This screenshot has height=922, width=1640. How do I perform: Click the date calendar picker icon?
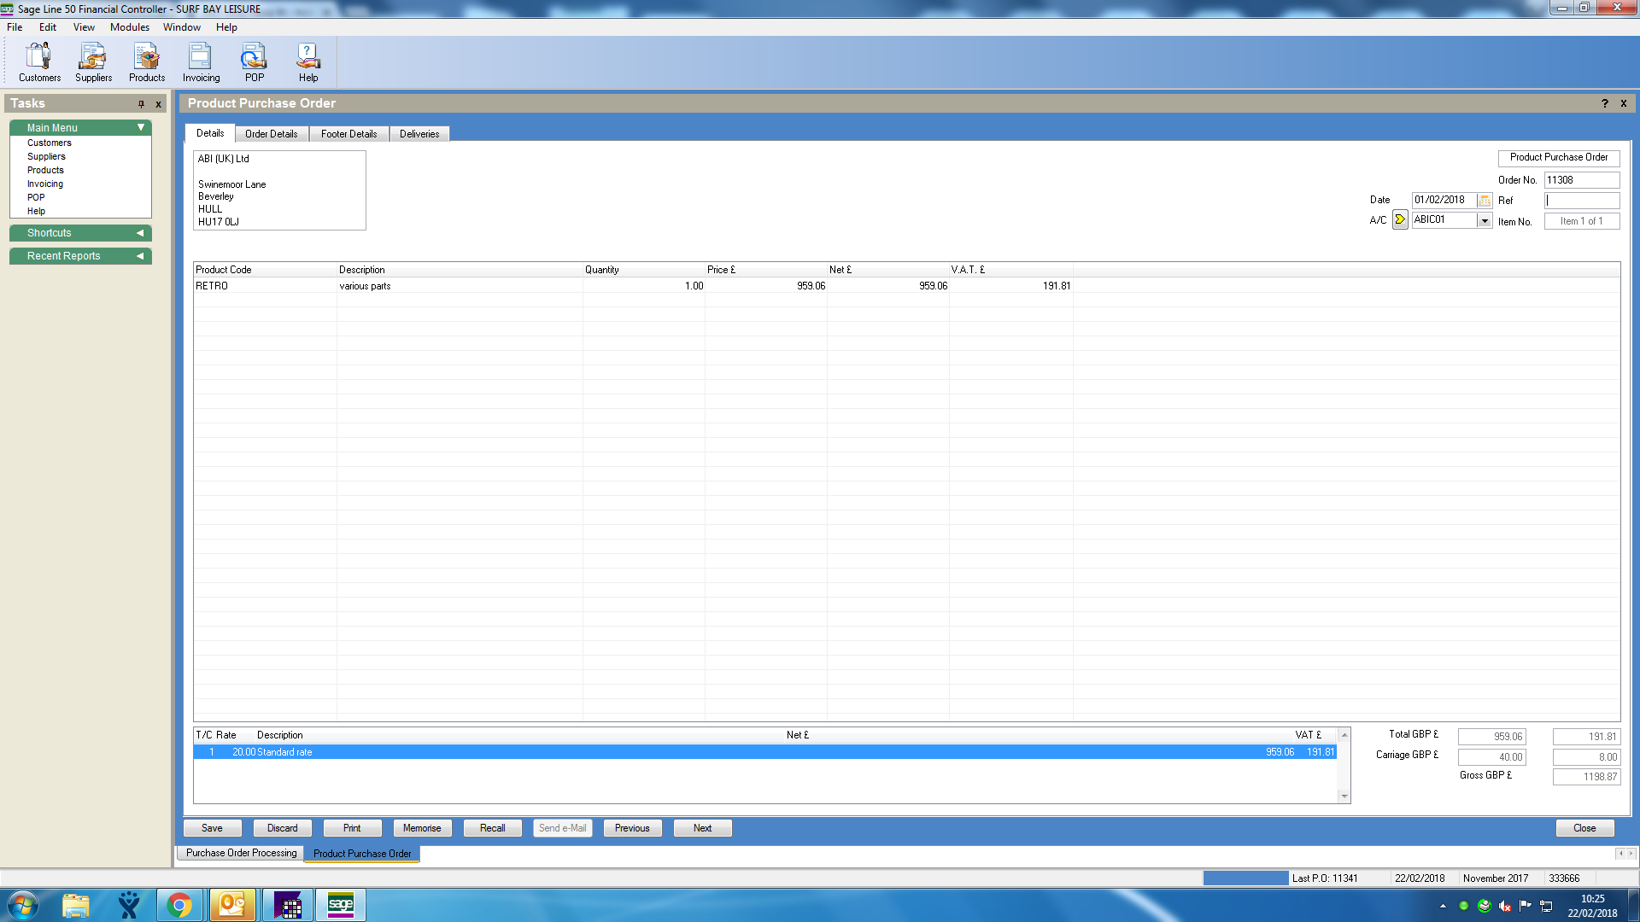point(1485,201)
